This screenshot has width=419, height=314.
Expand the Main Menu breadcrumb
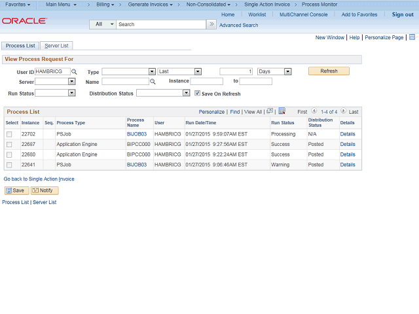point(61,5)
